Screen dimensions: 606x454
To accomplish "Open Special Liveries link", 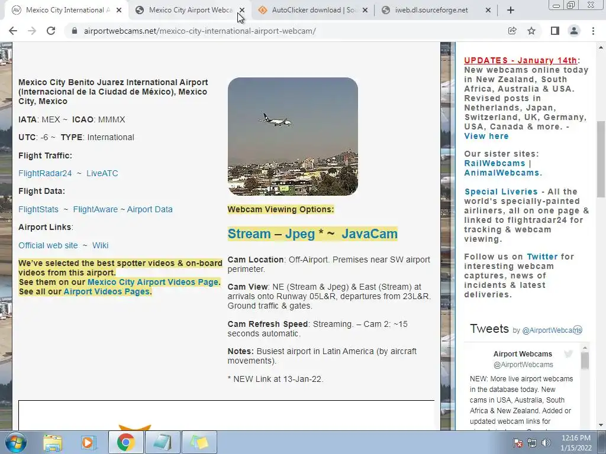I will click(501, 192).
